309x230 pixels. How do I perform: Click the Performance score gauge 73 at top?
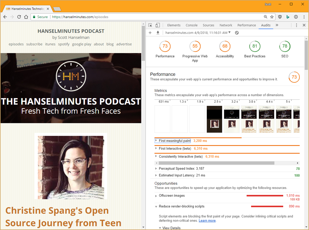point(165,46)
